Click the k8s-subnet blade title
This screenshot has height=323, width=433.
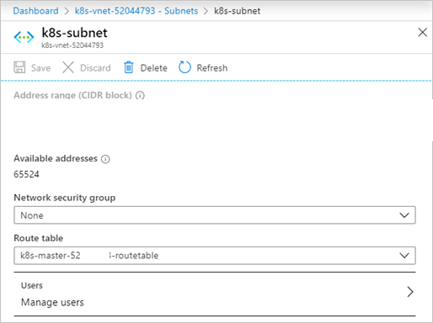click(x=74, y=33)
